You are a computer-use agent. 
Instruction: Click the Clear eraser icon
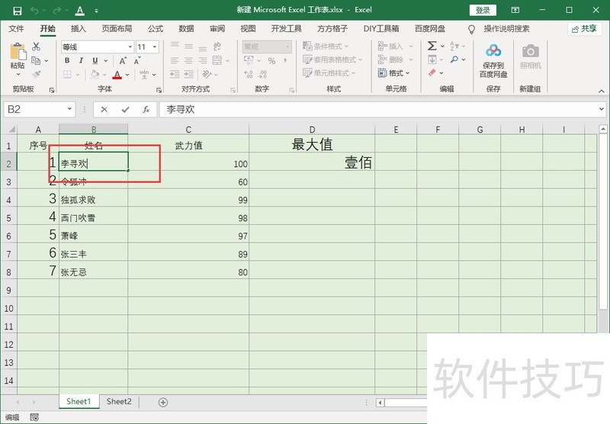(x=432, y=72)
